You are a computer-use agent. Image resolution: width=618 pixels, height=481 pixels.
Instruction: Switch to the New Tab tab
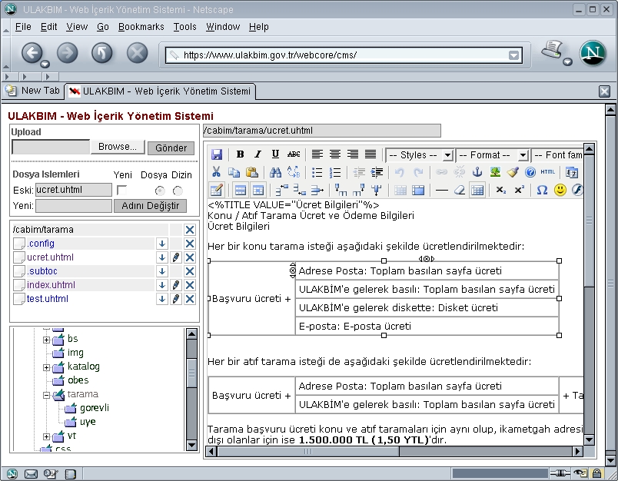pos(33,91)
